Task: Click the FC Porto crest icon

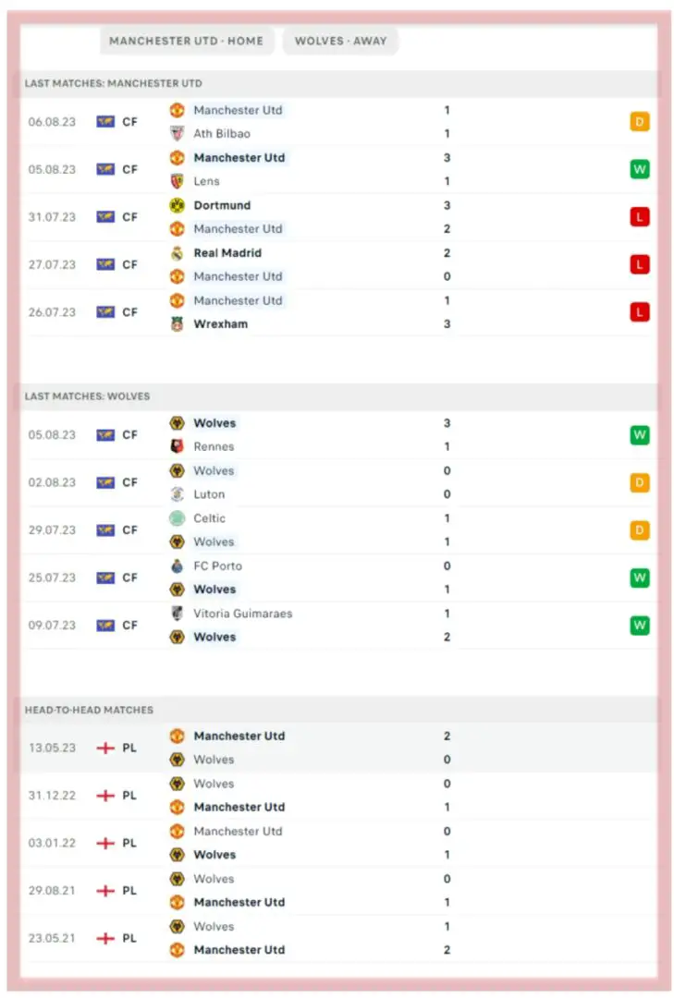Action: pos(177,566)
